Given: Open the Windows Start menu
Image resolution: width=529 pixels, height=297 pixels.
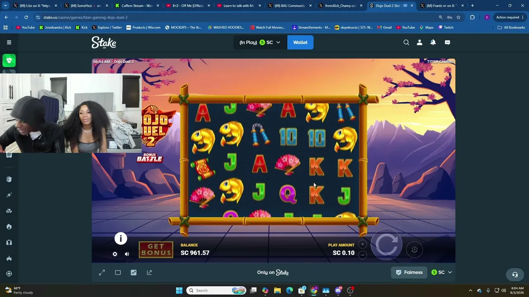Looking at the screenshot, I should pyautogui.click(x=179, y=290).
